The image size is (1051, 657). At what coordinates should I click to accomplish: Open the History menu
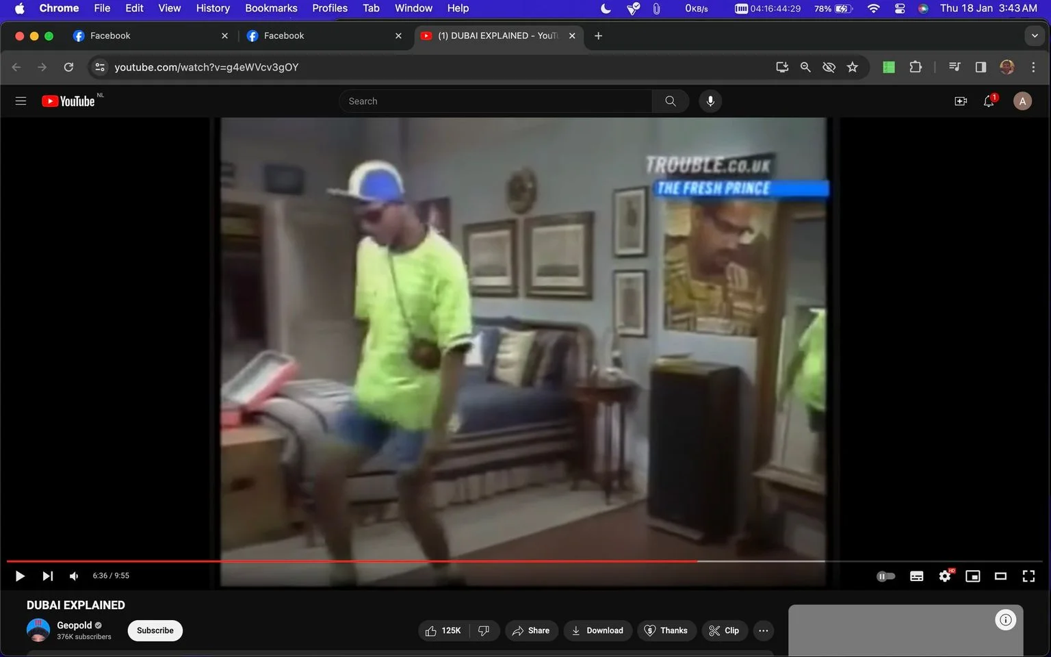pos(213,8)
